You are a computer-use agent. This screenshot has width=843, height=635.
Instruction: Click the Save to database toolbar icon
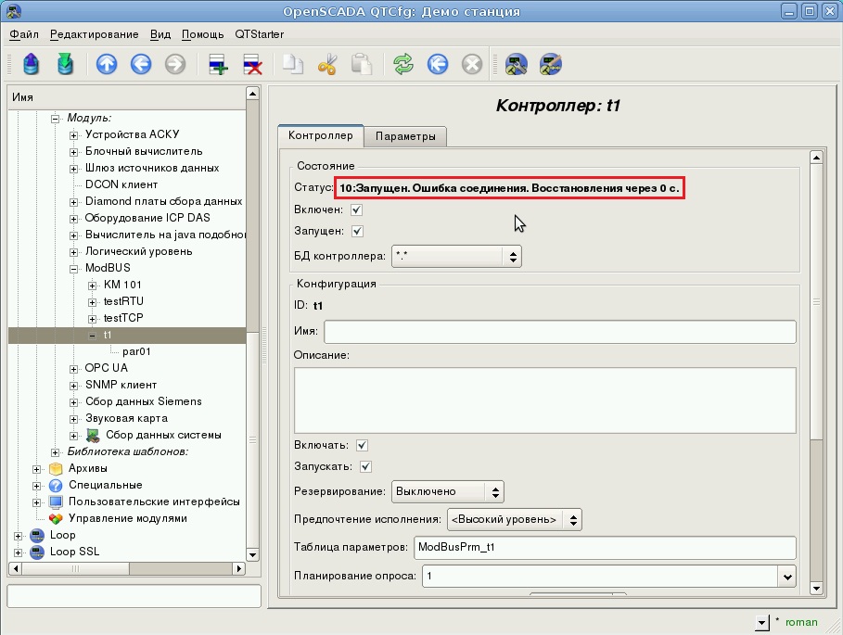pos(65,65)
